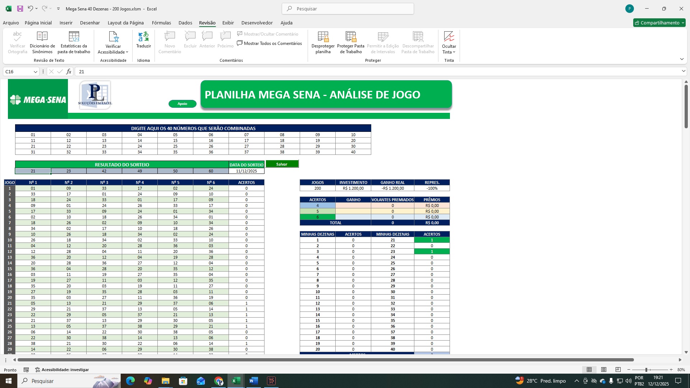Screen dimensions: 690x388
Task: Switch to Page Break Preview view
Action: tap(618, 370)
